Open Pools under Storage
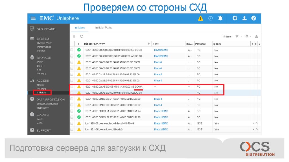Viewport: 289px width, 162px height. (x=40, y=62)
